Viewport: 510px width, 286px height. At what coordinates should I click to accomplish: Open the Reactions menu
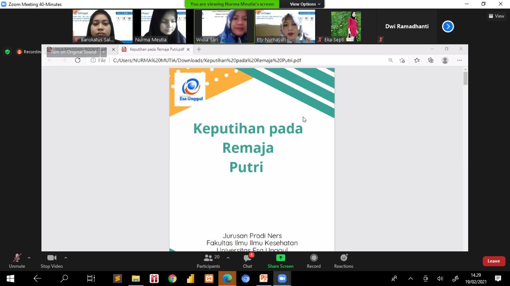[343, 261]
